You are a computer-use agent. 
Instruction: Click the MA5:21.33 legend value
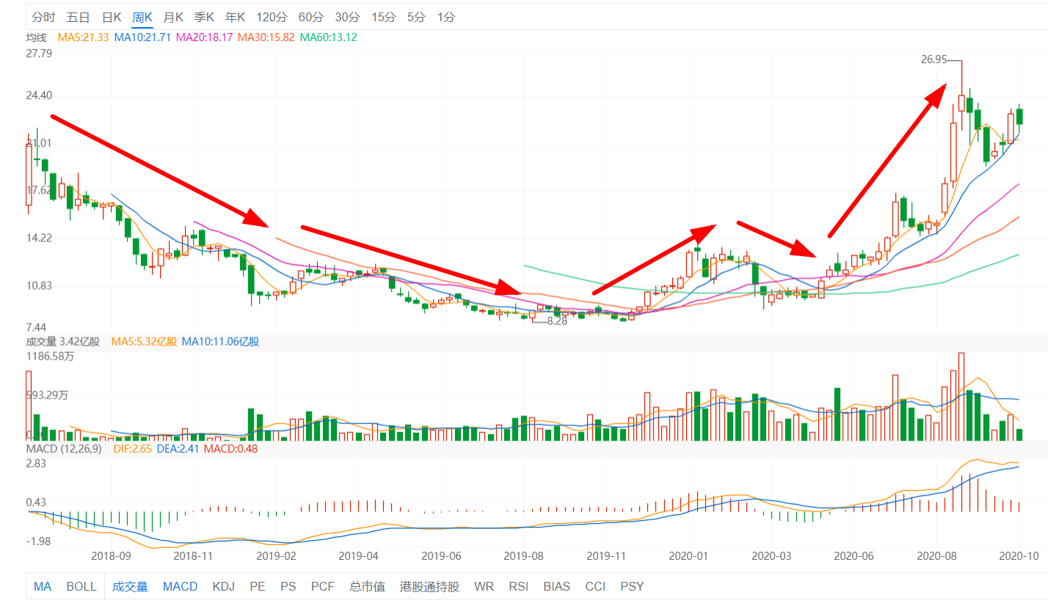84,37
